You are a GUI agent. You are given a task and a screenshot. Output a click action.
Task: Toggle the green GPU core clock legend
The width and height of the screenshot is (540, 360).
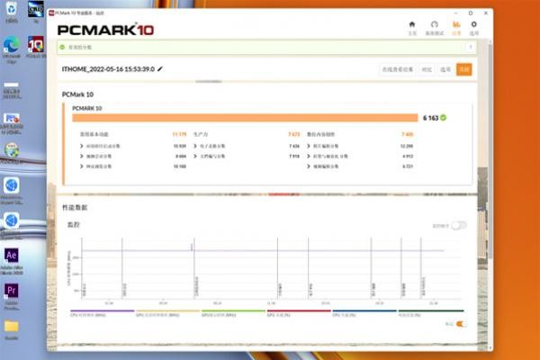coord(233,313)
